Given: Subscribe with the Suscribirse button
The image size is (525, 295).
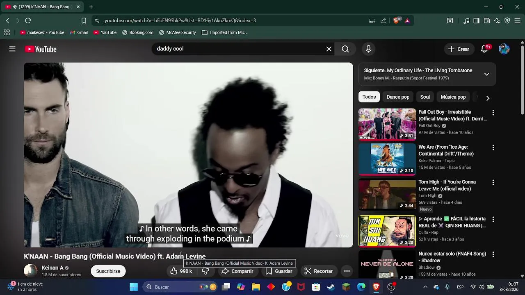Looking at the screenshot, I should coord(108,271).
